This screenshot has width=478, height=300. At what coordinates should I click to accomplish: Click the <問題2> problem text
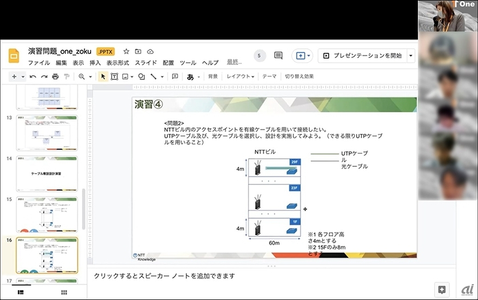(174, 124)
